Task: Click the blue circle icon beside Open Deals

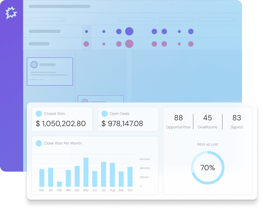Action: (104, 114)
